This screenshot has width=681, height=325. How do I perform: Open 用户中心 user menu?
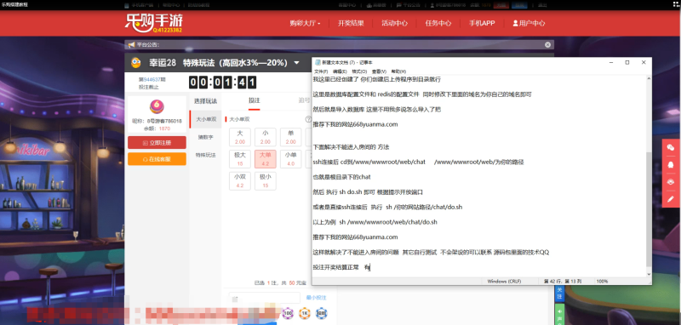pos(529,24)
